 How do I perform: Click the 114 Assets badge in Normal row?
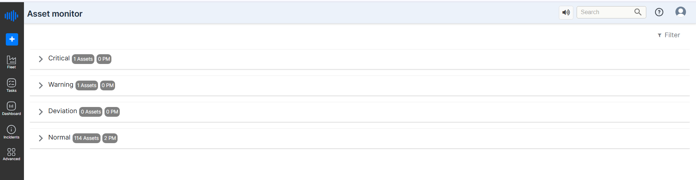pyautogui.click(x=86, y=138)
